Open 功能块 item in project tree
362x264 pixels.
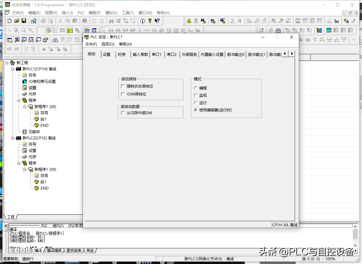[x=34, y=132]
